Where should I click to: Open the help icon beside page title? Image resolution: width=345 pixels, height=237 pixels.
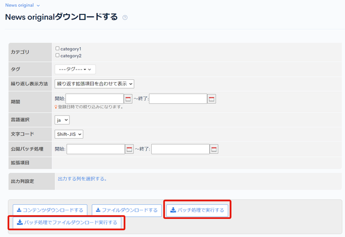(125, 18)
